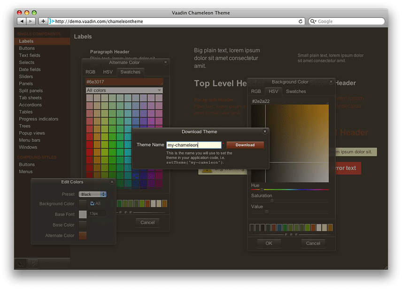Click the Download button
This screenshot has height=289, width=402.
point(245,145)
